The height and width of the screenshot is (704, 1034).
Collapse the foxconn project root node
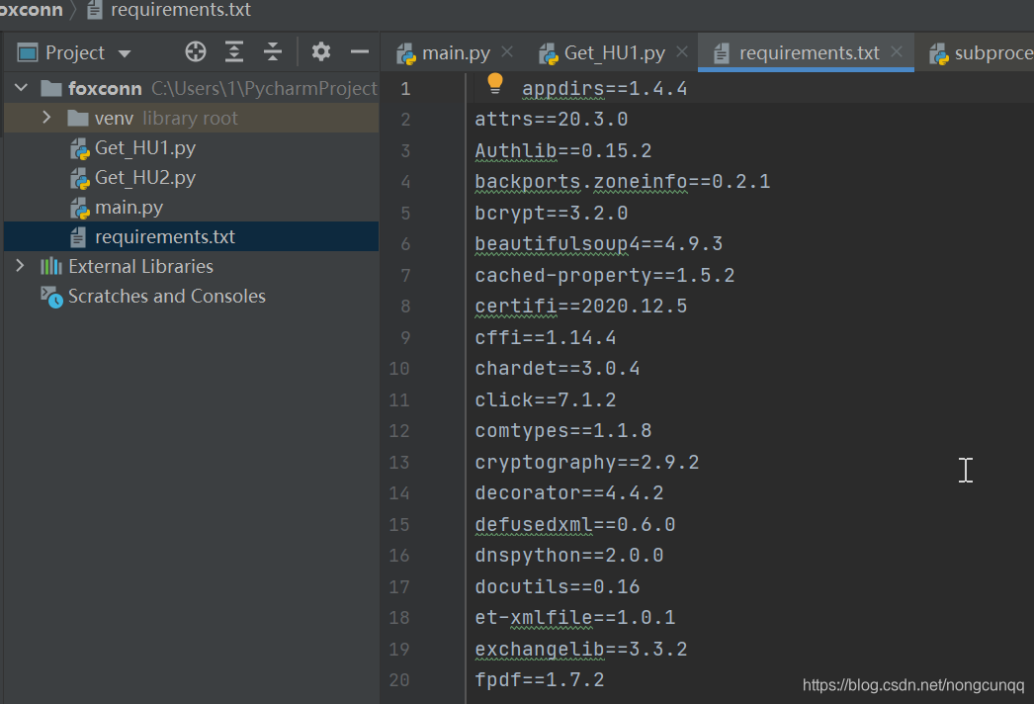(21, 87)
